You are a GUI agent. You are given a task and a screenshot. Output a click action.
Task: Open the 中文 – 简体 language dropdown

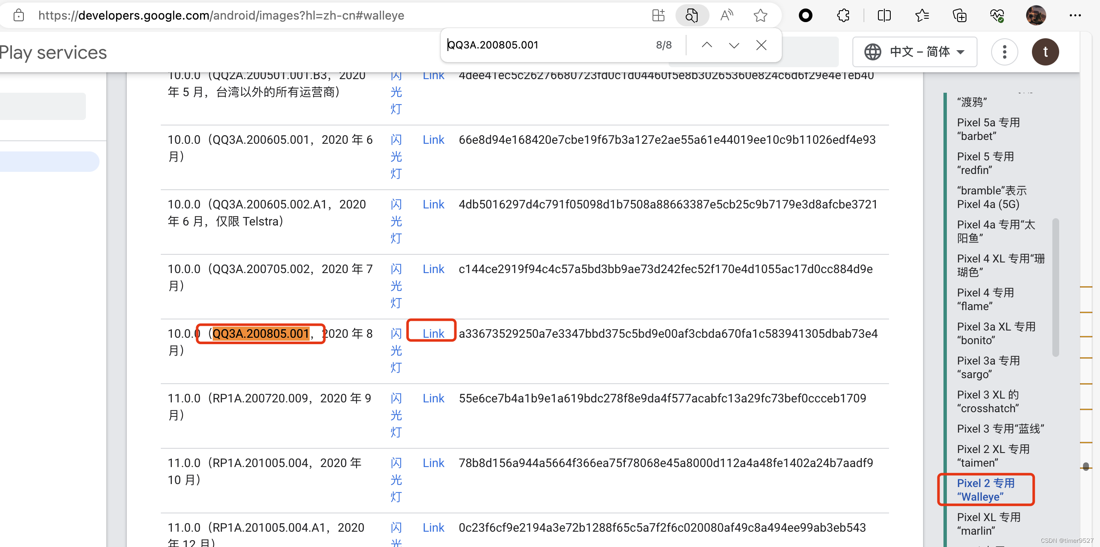tap(915, 52)
